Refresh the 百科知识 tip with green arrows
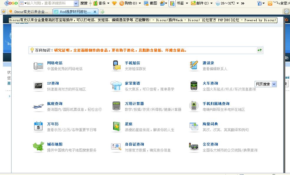 pos(260,50)
